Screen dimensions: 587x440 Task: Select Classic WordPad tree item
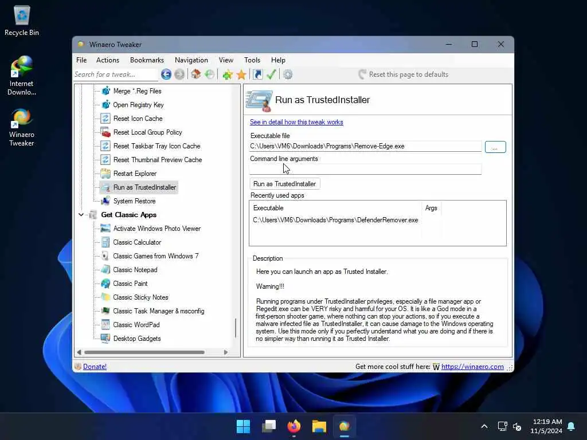pyautogui.click(x=136, y=325)
